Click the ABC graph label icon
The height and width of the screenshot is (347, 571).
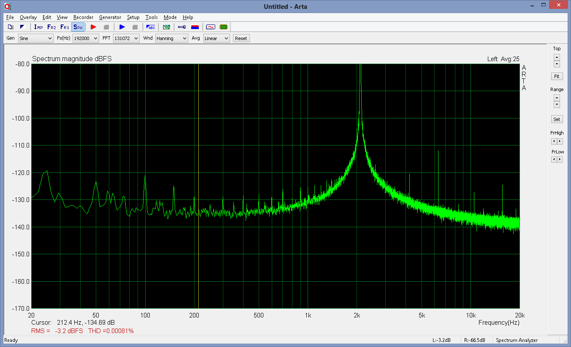pyautogui.click(x=151, y=27)
